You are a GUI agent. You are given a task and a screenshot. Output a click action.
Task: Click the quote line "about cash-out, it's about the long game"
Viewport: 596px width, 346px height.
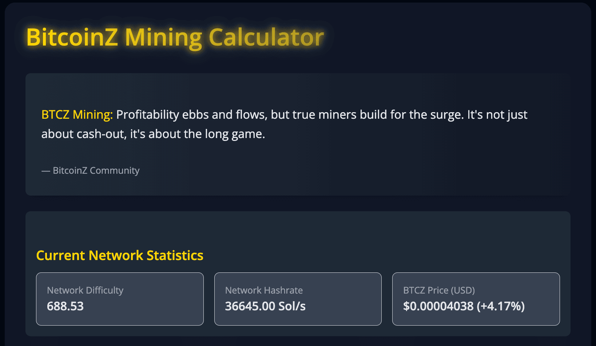point(153,134)
